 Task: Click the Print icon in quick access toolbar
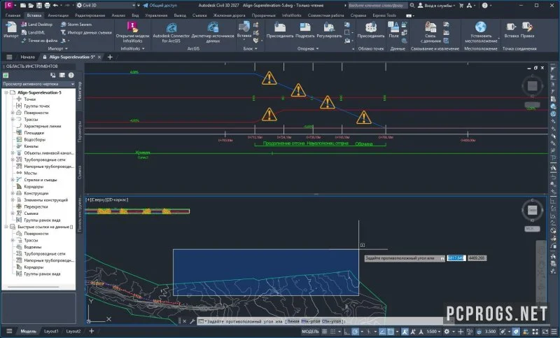(47, 6)
